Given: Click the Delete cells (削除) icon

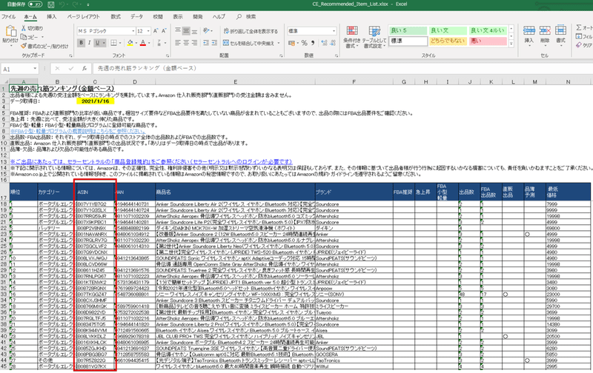Looking at the screenshot, I should click(545, 31).
